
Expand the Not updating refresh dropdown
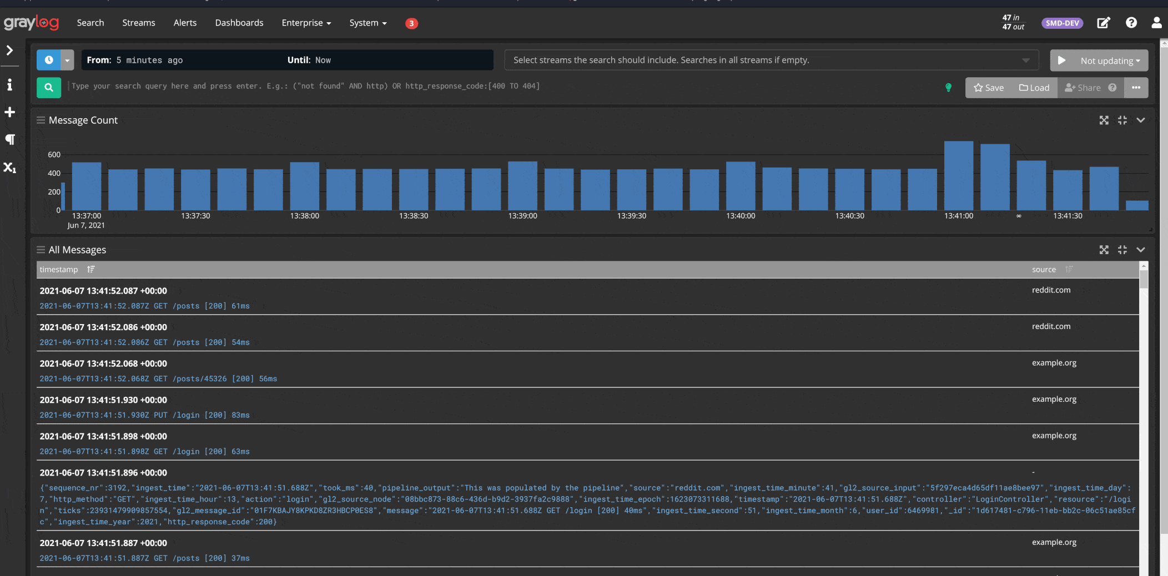point(1110,60)
